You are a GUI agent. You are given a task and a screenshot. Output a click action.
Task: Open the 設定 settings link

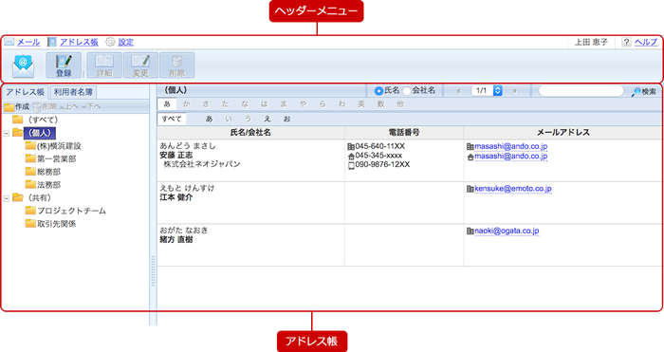point(126,42)
